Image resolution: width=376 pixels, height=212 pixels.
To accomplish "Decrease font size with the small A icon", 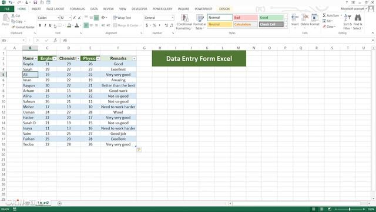I will coord(79,18).
